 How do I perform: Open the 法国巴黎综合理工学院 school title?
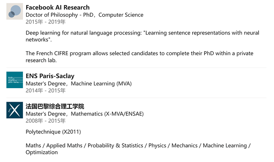[55, 106]
